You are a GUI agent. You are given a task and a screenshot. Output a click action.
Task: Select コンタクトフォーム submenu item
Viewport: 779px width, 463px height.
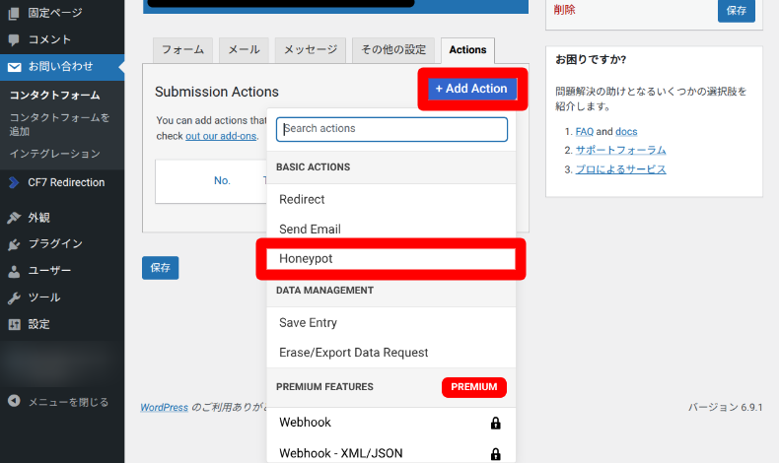(54, 95)
